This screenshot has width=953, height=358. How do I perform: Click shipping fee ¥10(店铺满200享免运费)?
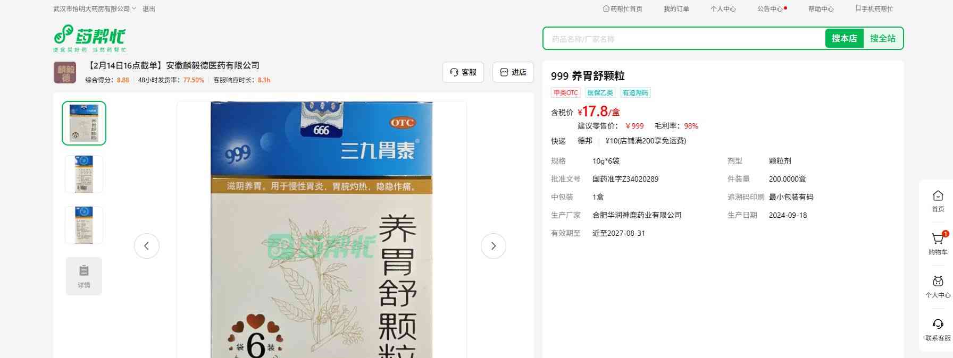click(646, 141)
